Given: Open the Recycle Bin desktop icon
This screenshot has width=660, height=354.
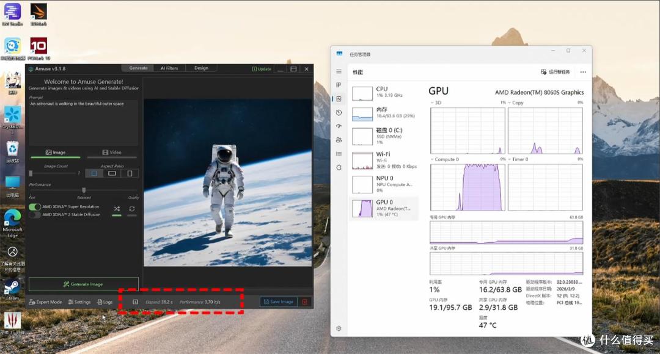Looking at the screenshot, I should 12,151.
